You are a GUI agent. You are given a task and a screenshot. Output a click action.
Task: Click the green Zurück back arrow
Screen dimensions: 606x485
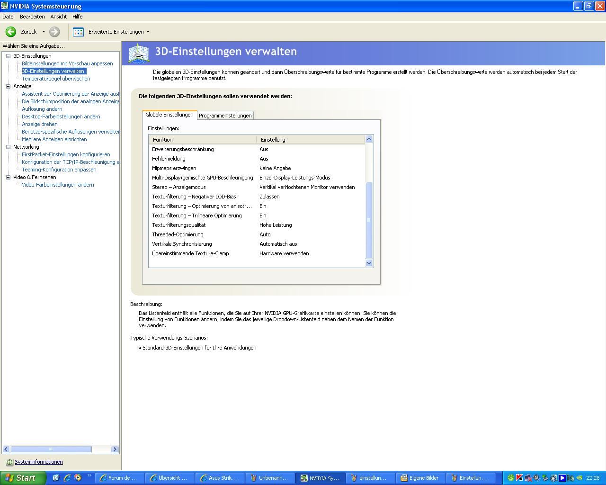[11, 32]
